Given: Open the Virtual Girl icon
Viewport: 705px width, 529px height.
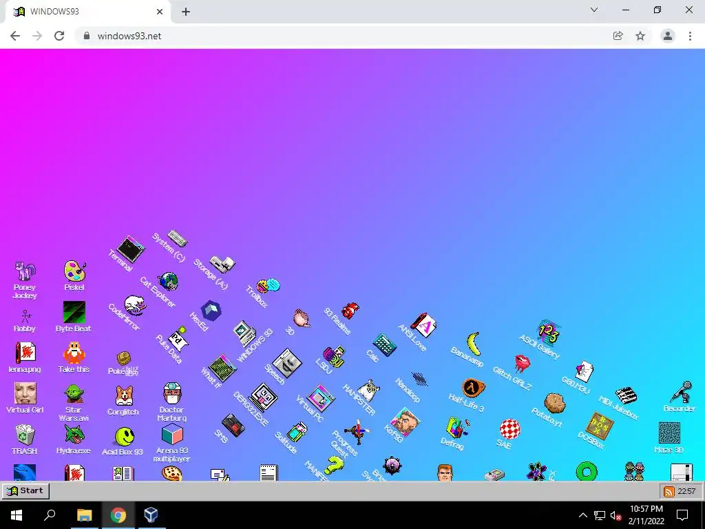Looking at the screenshot, I should (x=25, y=393).
